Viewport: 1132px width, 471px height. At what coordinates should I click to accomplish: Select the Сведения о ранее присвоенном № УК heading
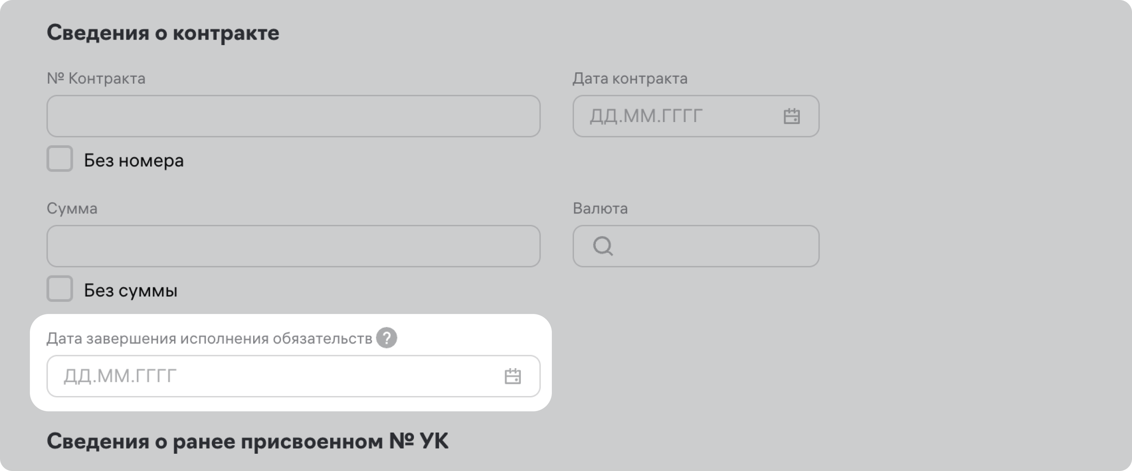[x=247, y=441]
